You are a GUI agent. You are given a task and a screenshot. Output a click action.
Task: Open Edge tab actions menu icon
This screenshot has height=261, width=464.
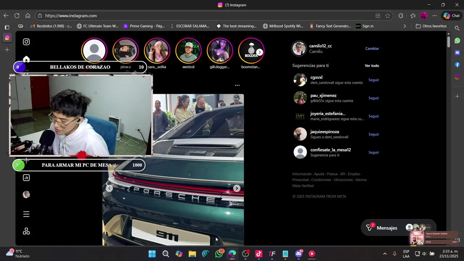tap(7, 27)
